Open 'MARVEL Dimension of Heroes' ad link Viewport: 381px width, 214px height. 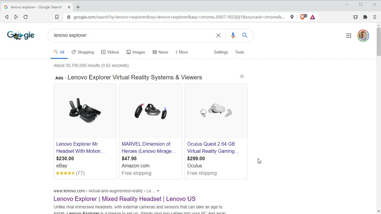(x=149, y=147)
